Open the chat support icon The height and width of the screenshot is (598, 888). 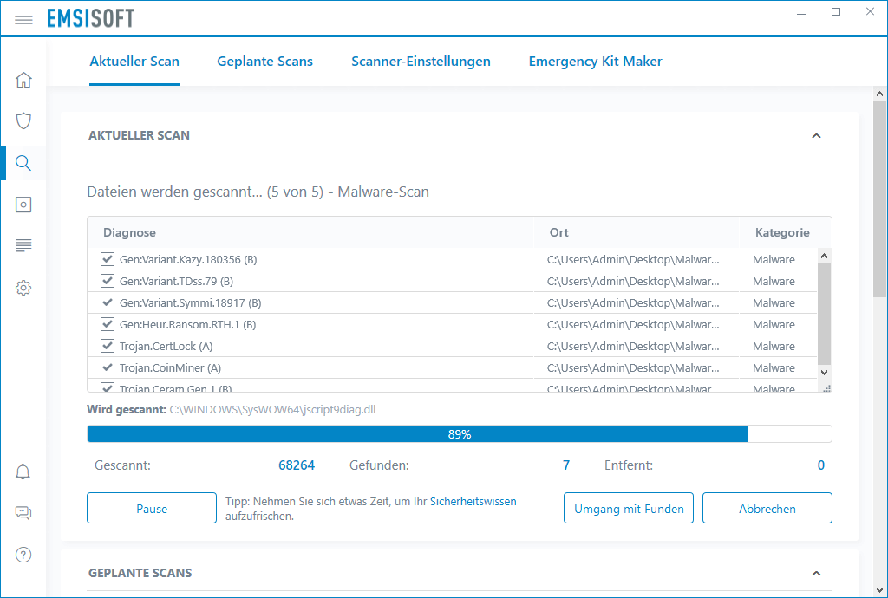click(x=23, y=512)
